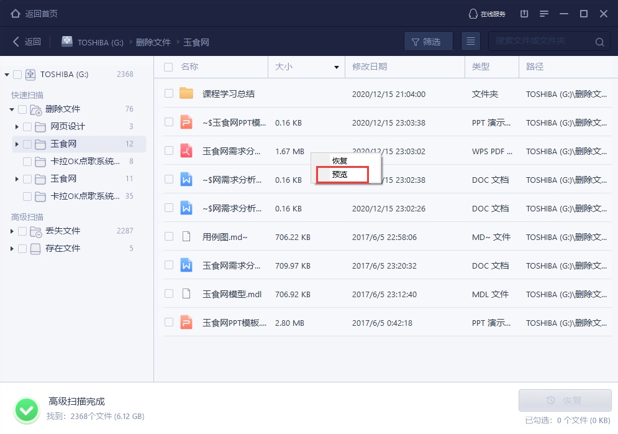Click the feedback/share icon in the title bar

pos(523,13)
